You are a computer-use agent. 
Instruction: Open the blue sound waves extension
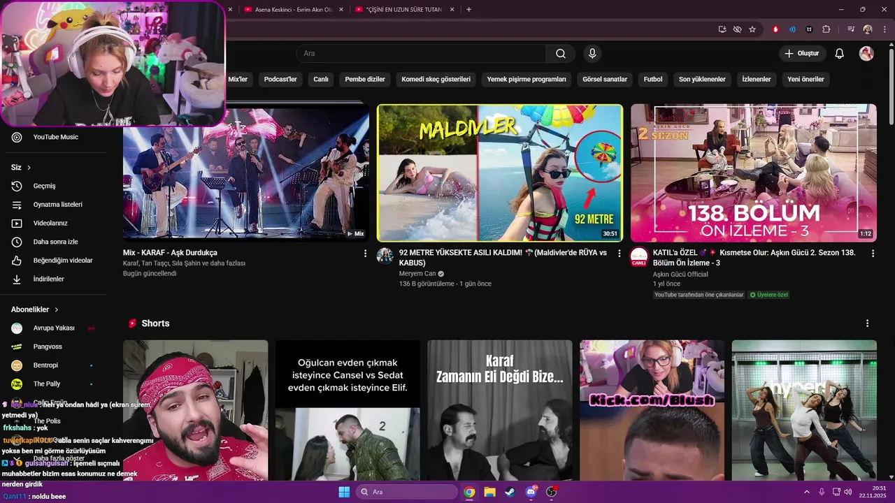pos(792,29)
